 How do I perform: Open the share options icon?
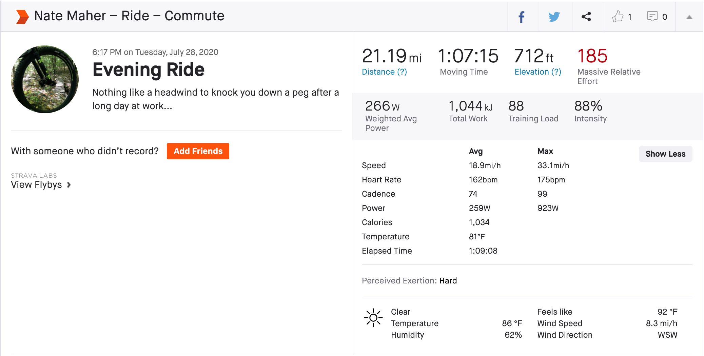(586, 17)
